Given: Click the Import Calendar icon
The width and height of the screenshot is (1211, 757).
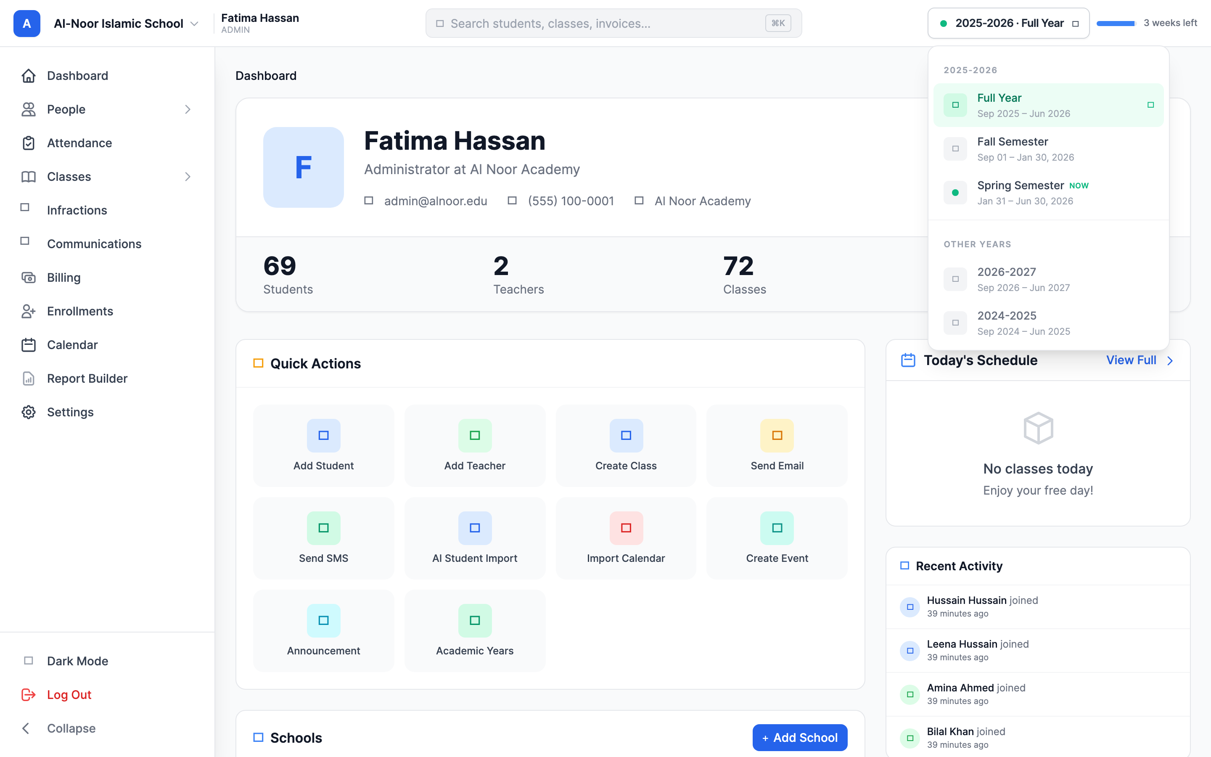Looking at the screenshot, I should pyautogui.click(x=626, y=528).
